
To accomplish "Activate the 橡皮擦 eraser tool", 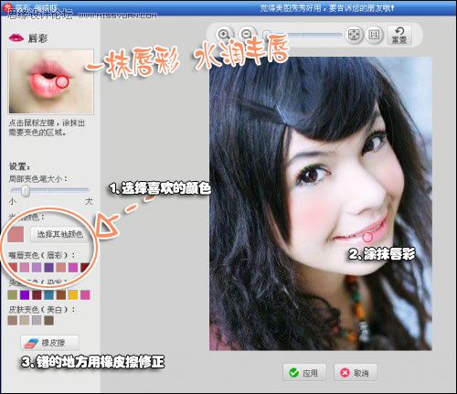I will pos(50,343).
